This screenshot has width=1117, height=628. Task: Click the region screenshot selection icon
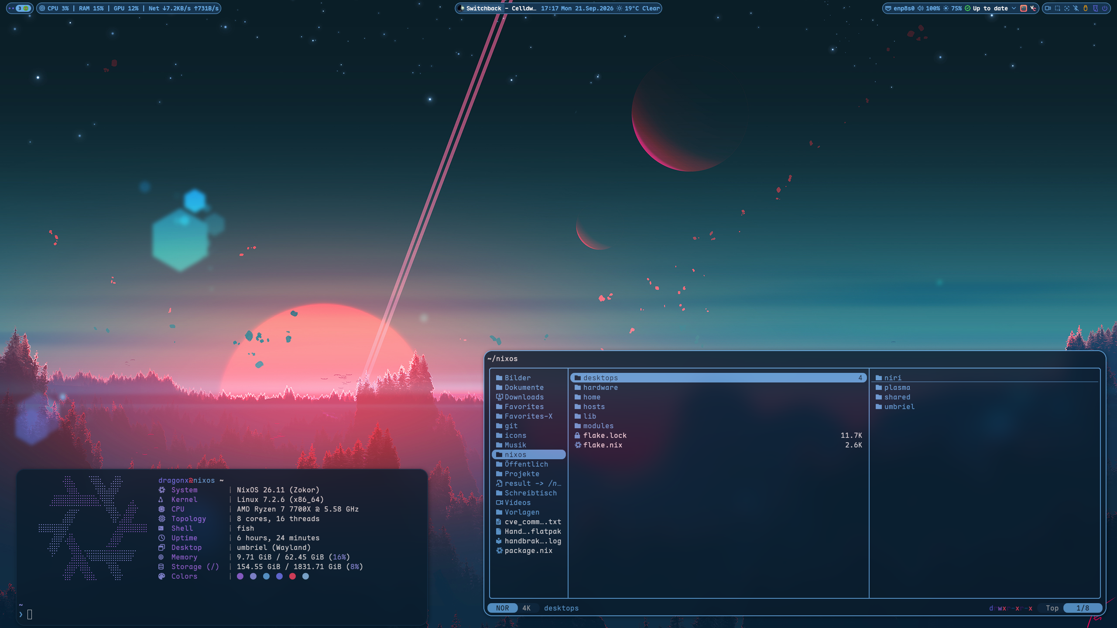(1057, 8)
